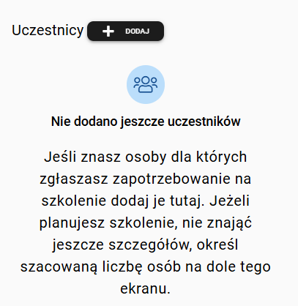298x306 pixels.
Task: Click the line 'zgłaszasz zapotrzebowanie na'
Action: click(146, 179)
